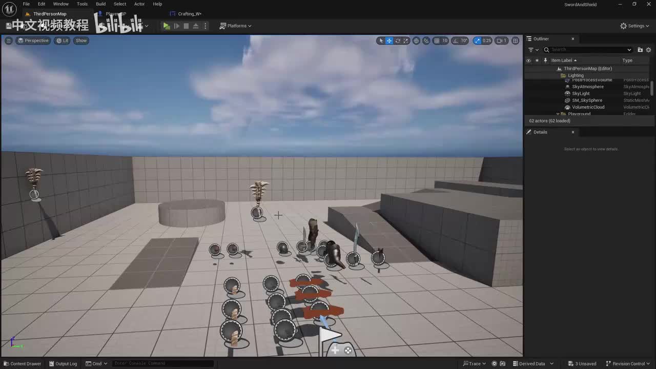The width and height of the screenshot is (656, 369).
Task: Open the editor Settings dropdown
Action: (x=635, y=26)
